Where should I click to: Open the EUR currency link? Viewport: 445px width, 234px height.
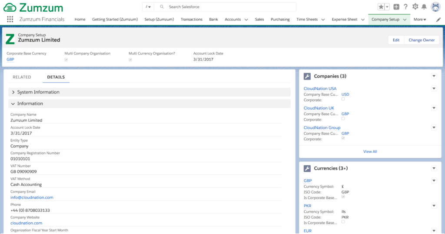coord(307,231)
